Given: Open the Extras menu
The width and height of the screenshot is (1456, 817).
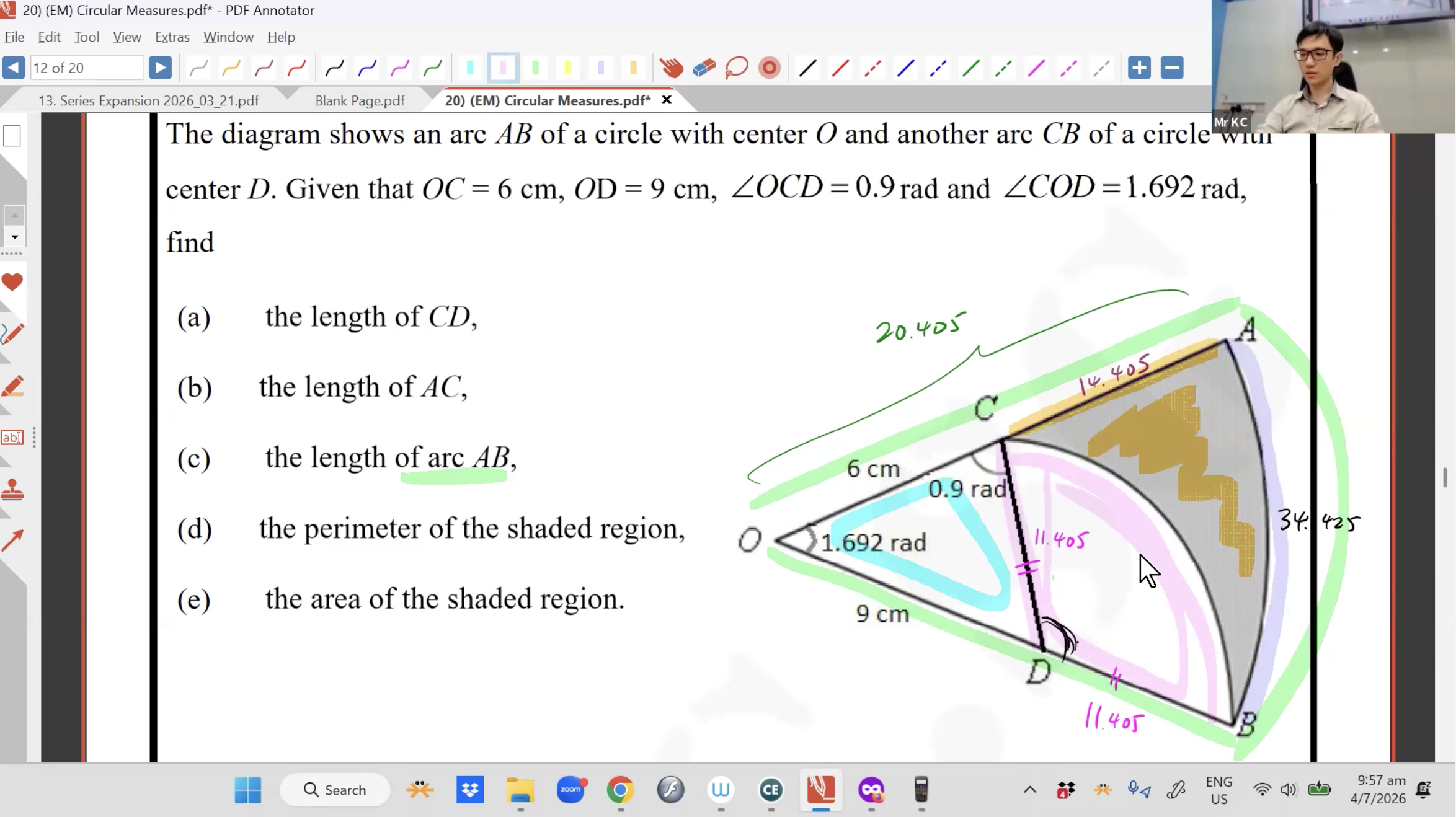Looking at the screenshot, I should point(172,37).
